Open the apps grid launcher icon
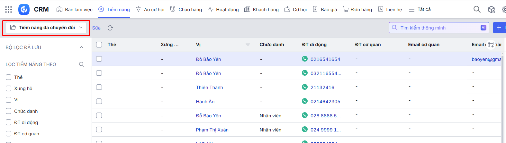The image size is (506, 143). (9, 10)
